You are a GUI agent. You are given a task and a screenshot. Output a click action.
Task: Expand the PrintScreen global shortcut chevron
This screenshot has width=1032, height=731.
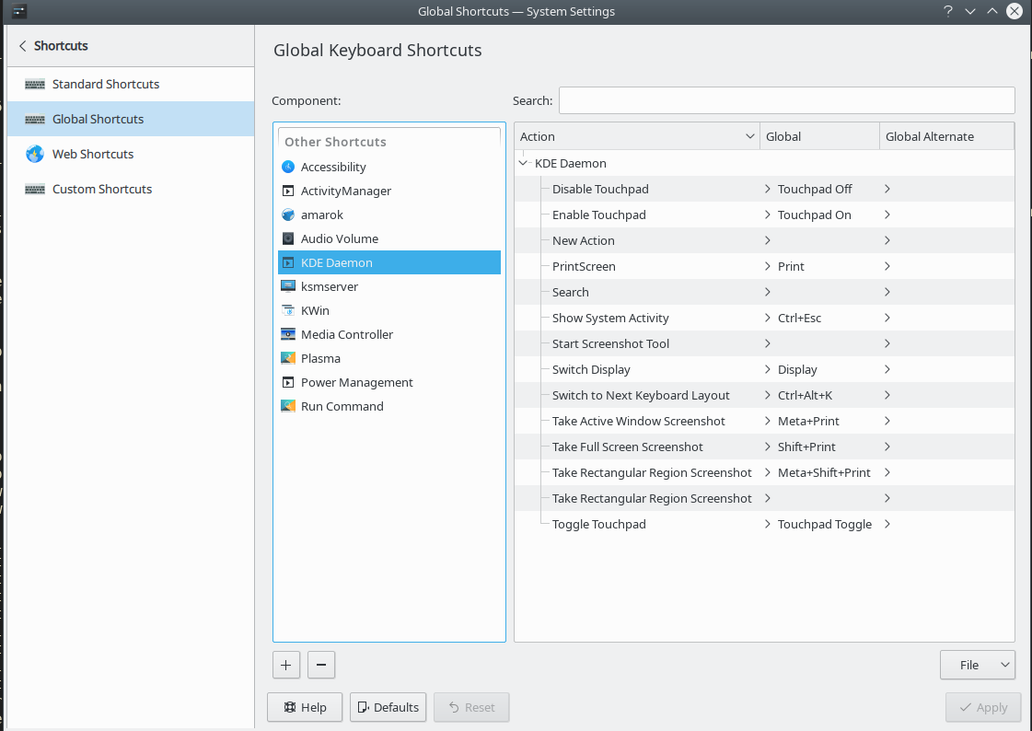pos(768,266)
